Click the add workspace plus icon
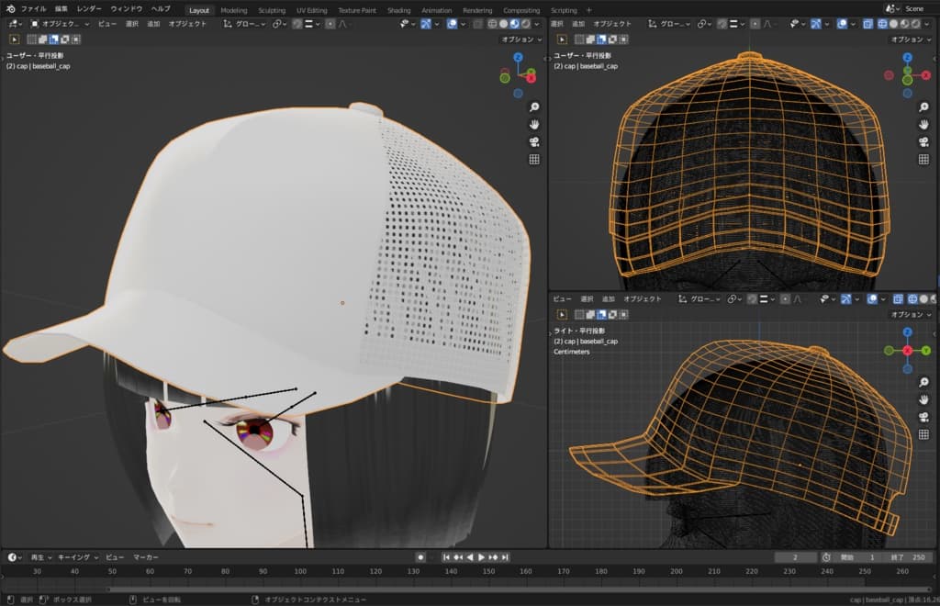The image size is (940, 606). [x=588, y=10]
